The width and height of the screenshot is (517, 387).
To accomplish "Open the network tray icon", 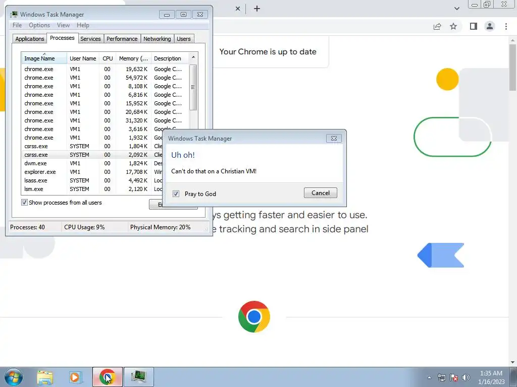I will pos(441,377).
